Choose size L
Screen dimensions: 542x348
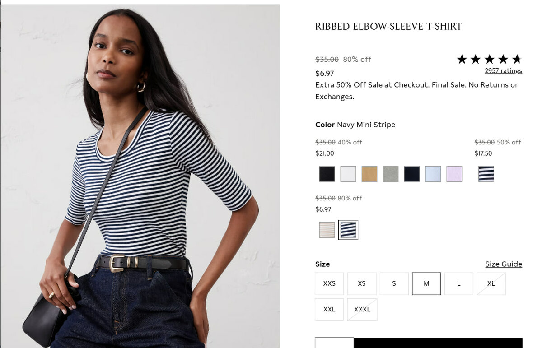[x=459, y=283]
